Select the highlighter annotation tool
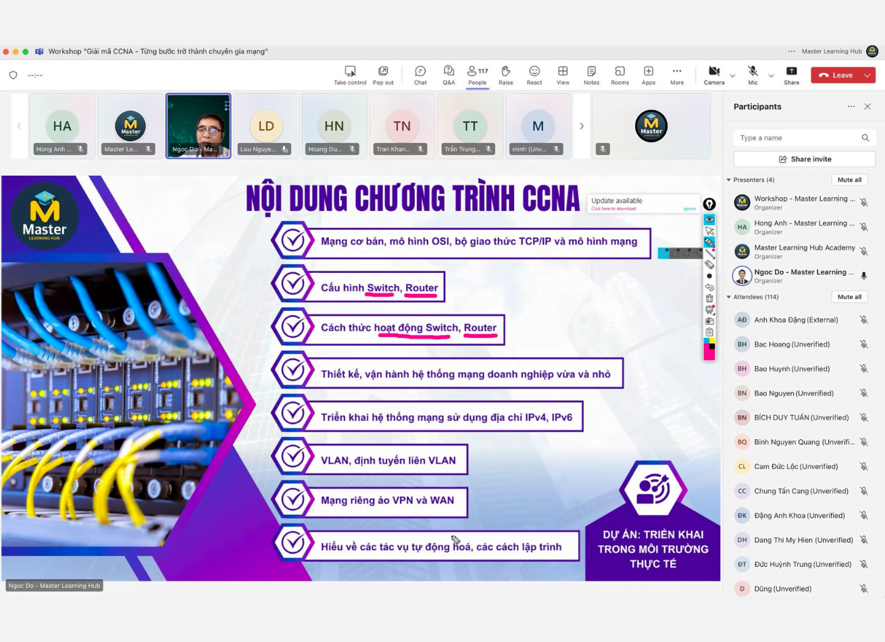 [709, 242]
